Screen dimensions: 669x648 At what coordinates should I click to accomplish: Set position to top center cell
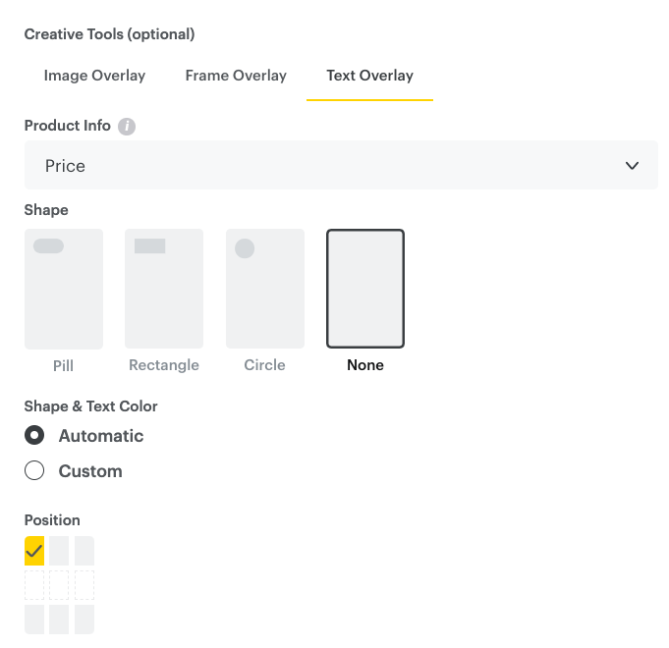[59, 551]
